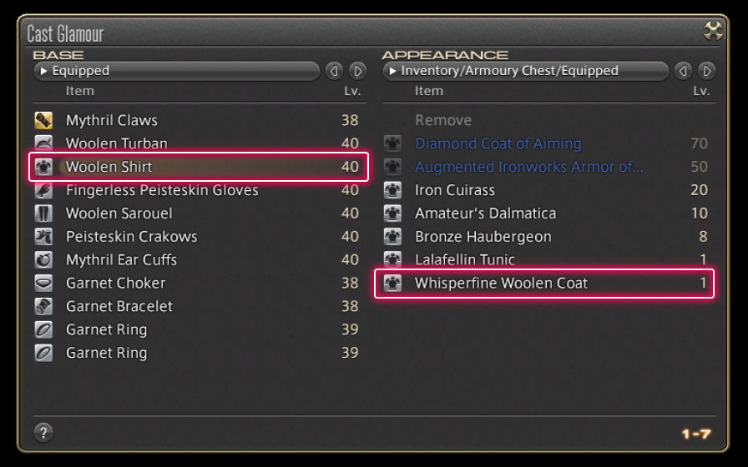Go to previous Appearance category arrow
The width and height of the screenshot is (748, 467).
[683, 71]
